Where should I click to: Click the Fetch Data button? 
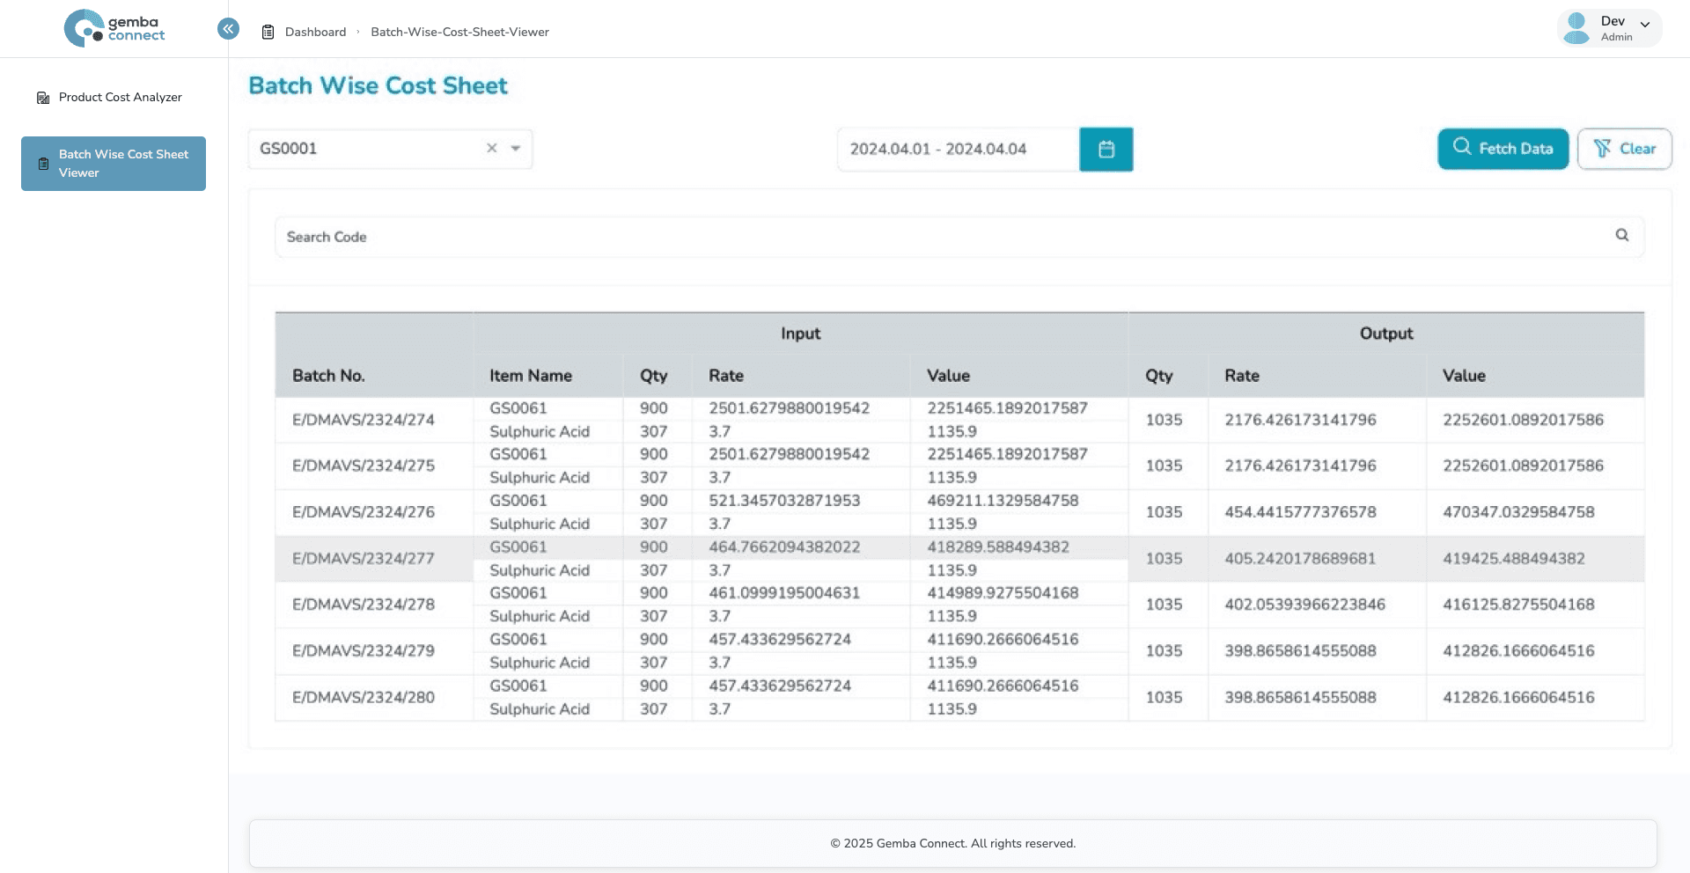click(x=1503, y=149)
